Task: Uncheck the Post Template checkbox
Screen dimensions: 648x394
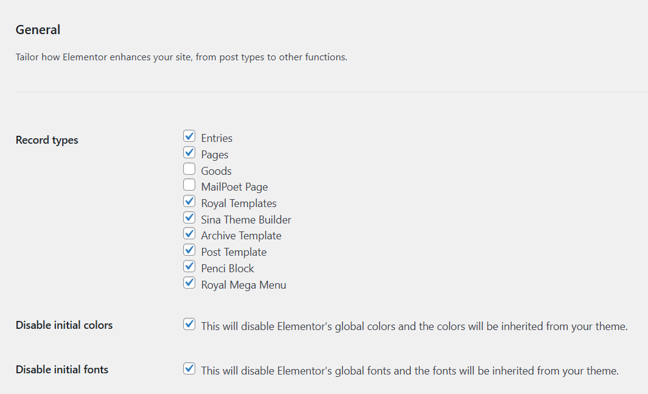Action: [x=189, y=250]
